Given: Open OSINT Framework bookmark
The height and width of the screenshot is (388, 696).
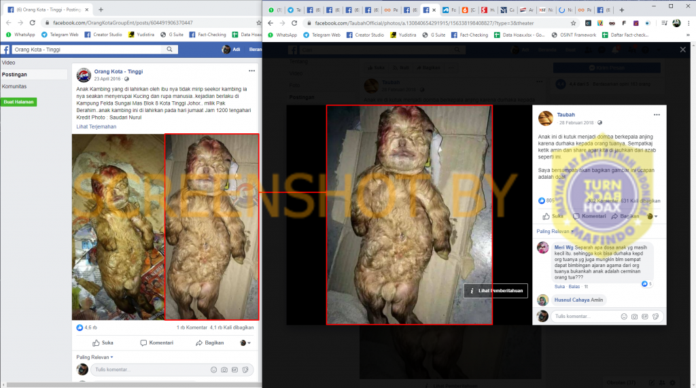Looking at the screenshot, I should [574, 35].
